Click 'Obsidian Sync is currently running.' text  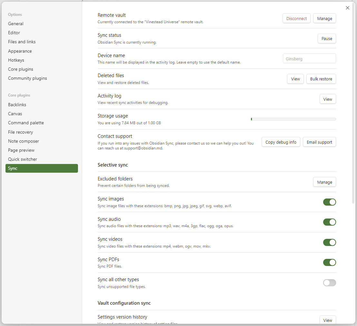tap(127, 42)
